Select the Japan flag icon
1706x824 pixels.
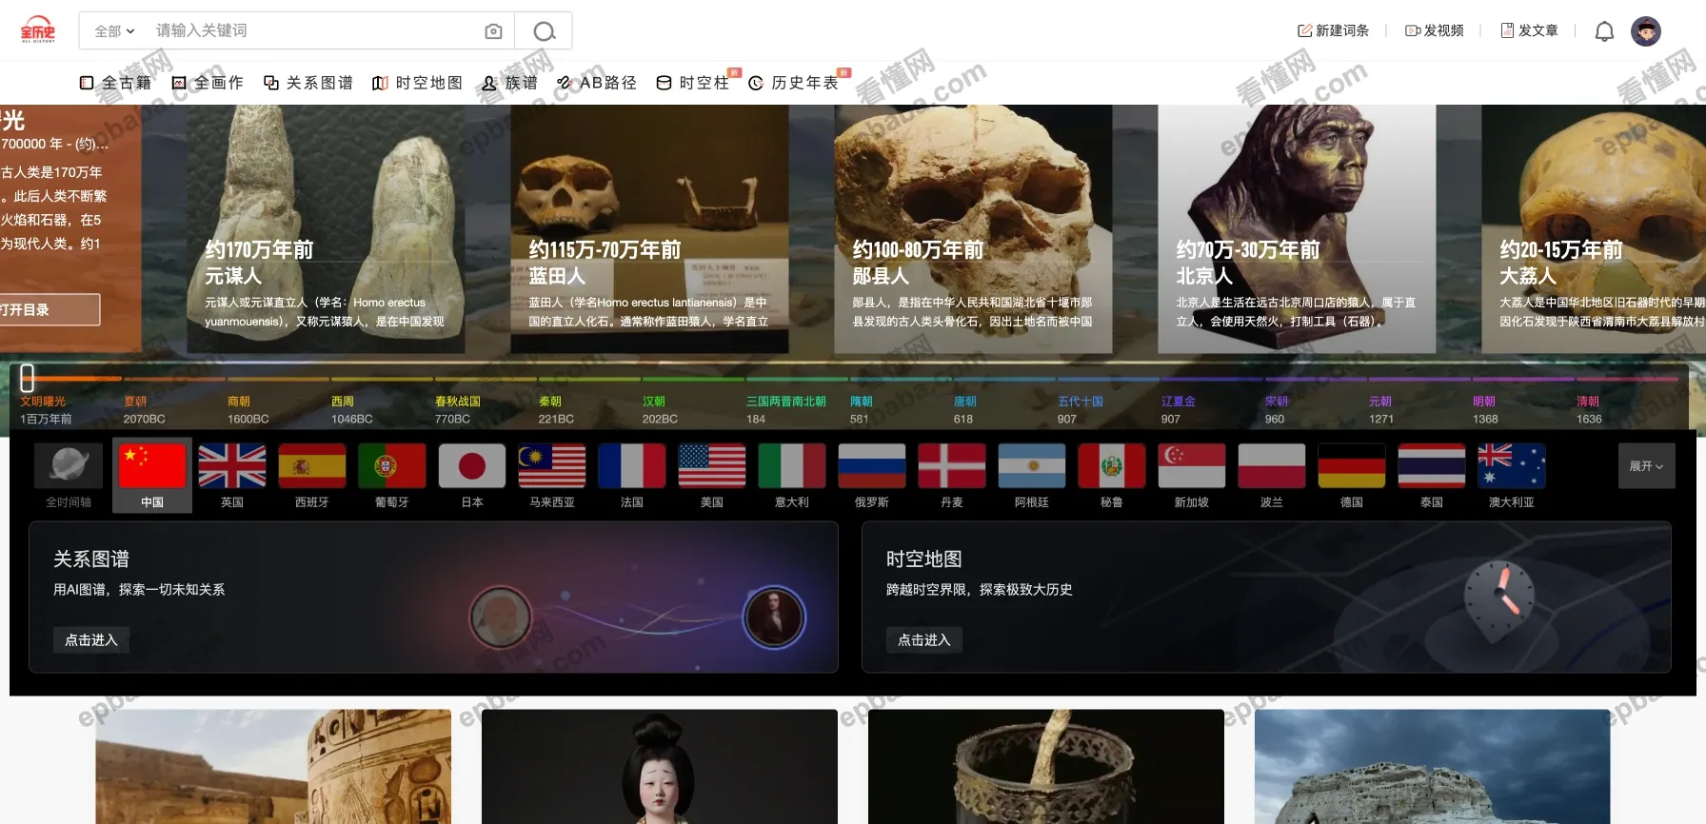[x=472, y=466]
